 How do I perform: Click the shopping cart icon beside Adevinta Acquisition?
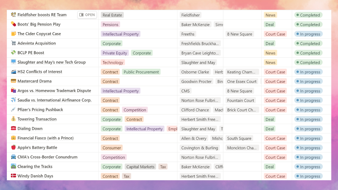pos(13,43)
